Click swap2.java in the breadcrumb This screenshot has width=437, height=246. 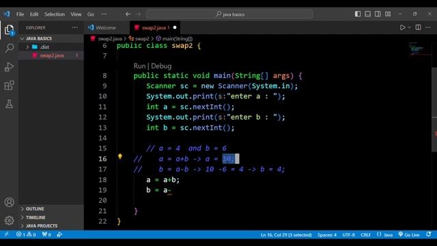pos(110,39)
